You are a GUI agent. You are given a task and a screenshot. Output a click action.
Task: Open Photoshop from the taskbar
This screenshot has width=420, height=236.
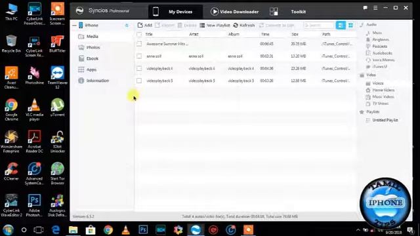[x=143, y=229]
